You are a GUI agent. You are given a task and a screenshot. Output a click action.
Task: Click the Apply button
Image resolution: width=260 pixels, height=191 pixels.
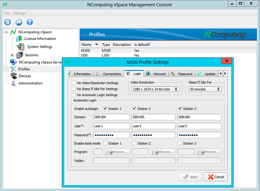190,177
